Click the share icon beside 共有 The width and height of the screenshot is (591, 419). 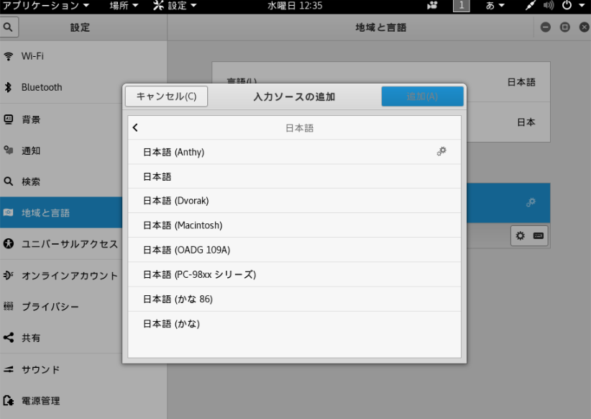[x=9, y=337]
